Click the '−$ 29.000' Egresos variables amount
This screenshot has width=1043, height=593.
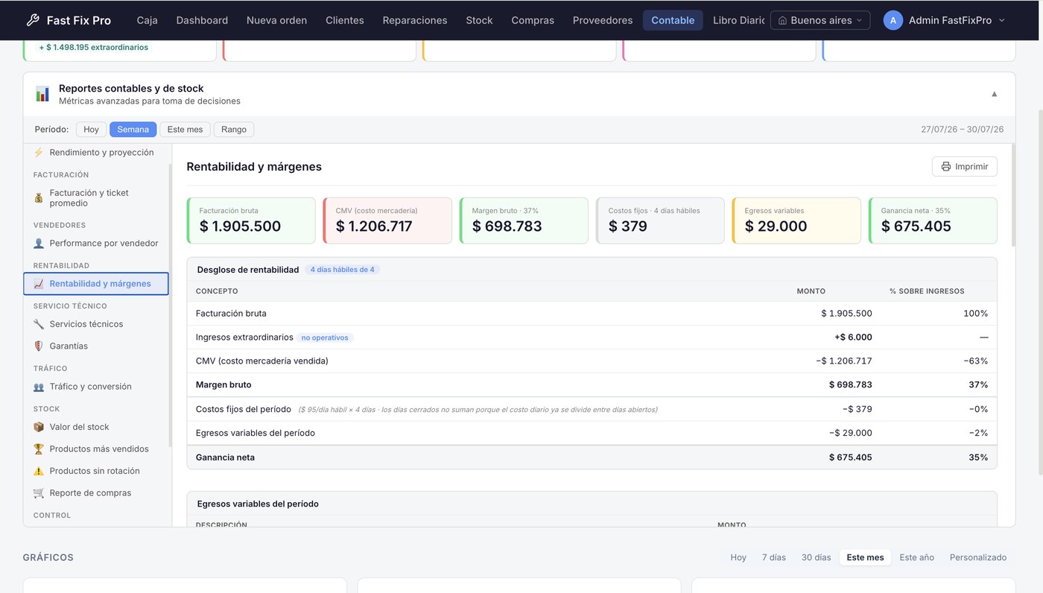click(850, 433)
